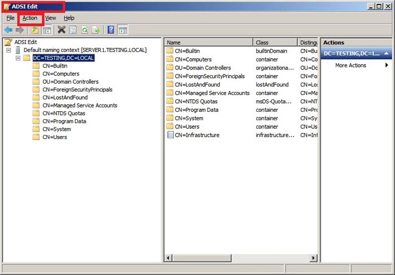This screenshot has width=395, height=275.
Task: Click folder icon of CN=Managed Service Accounts in list
Action: point(170,93)
